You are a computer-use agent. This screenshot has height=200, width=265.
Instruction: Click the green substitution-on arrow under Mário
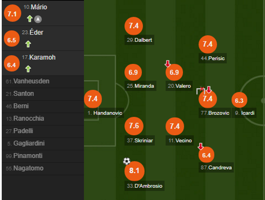[29, 19]
